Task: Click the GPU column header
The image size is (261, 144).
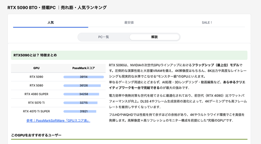Action: coord(36,68)
